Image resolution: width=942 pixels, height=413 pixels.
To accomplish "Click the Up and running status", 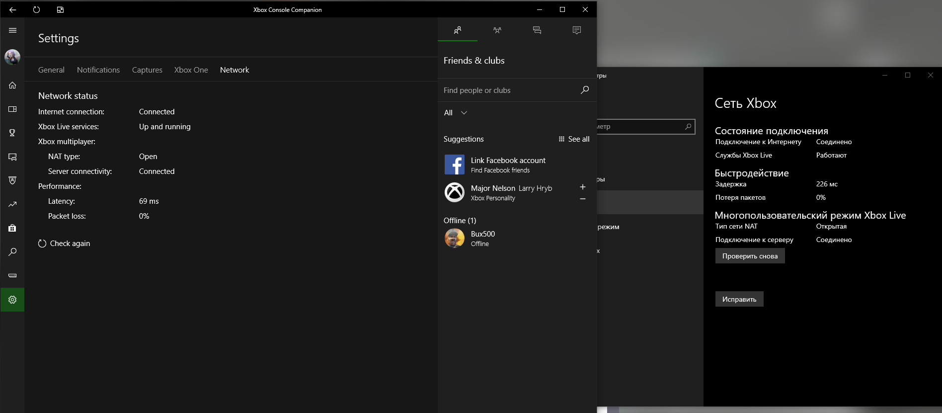I will click(165, 127).
